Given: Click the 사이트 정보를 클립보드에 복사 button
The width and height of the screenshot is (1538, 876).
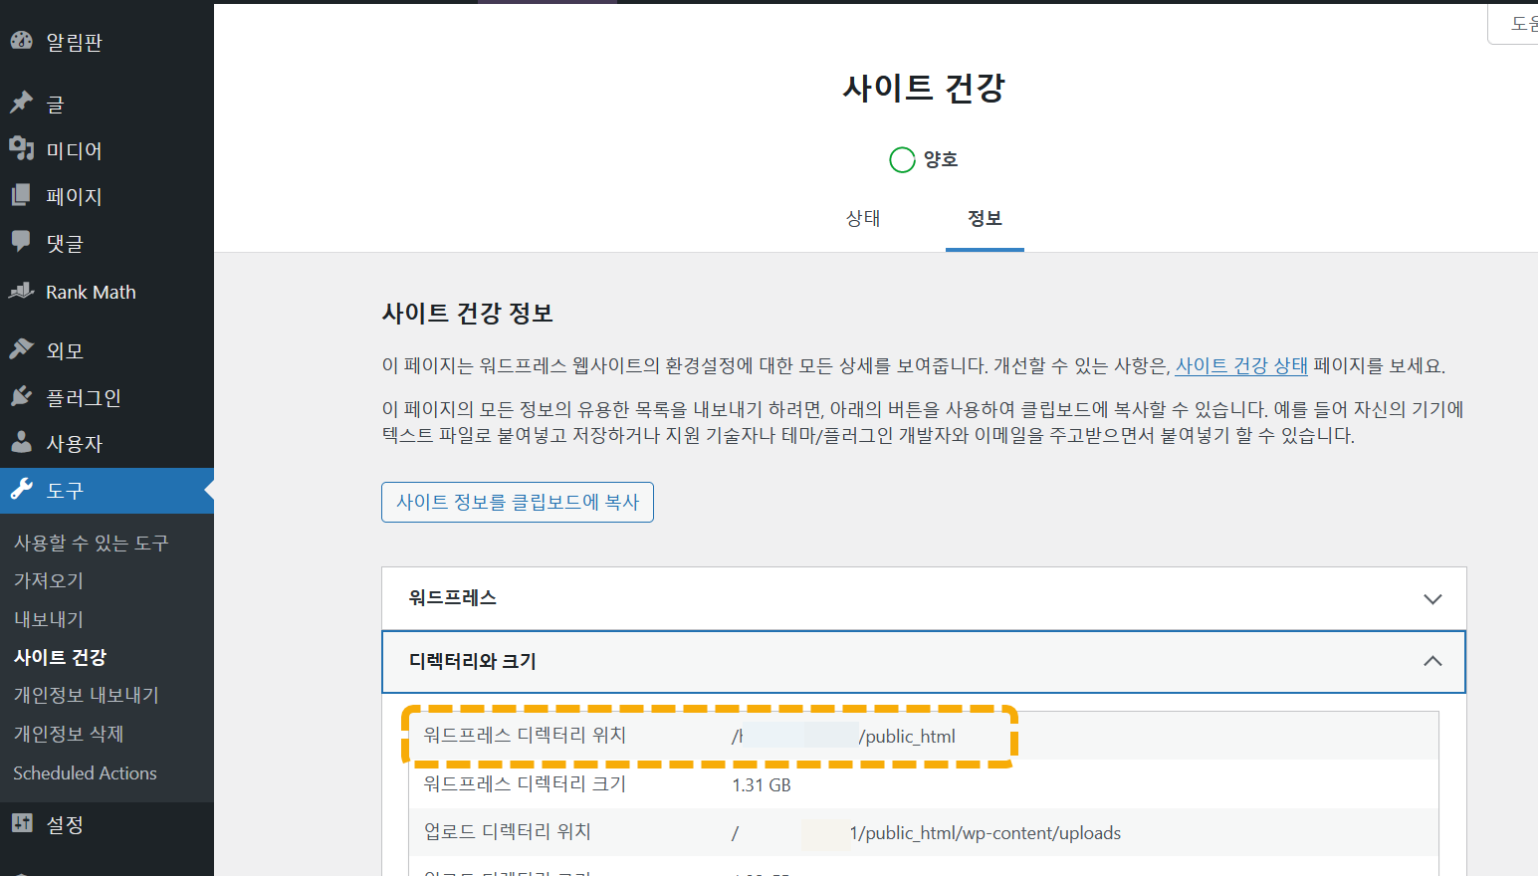Looking at the screenshot, I should (517, 502).
